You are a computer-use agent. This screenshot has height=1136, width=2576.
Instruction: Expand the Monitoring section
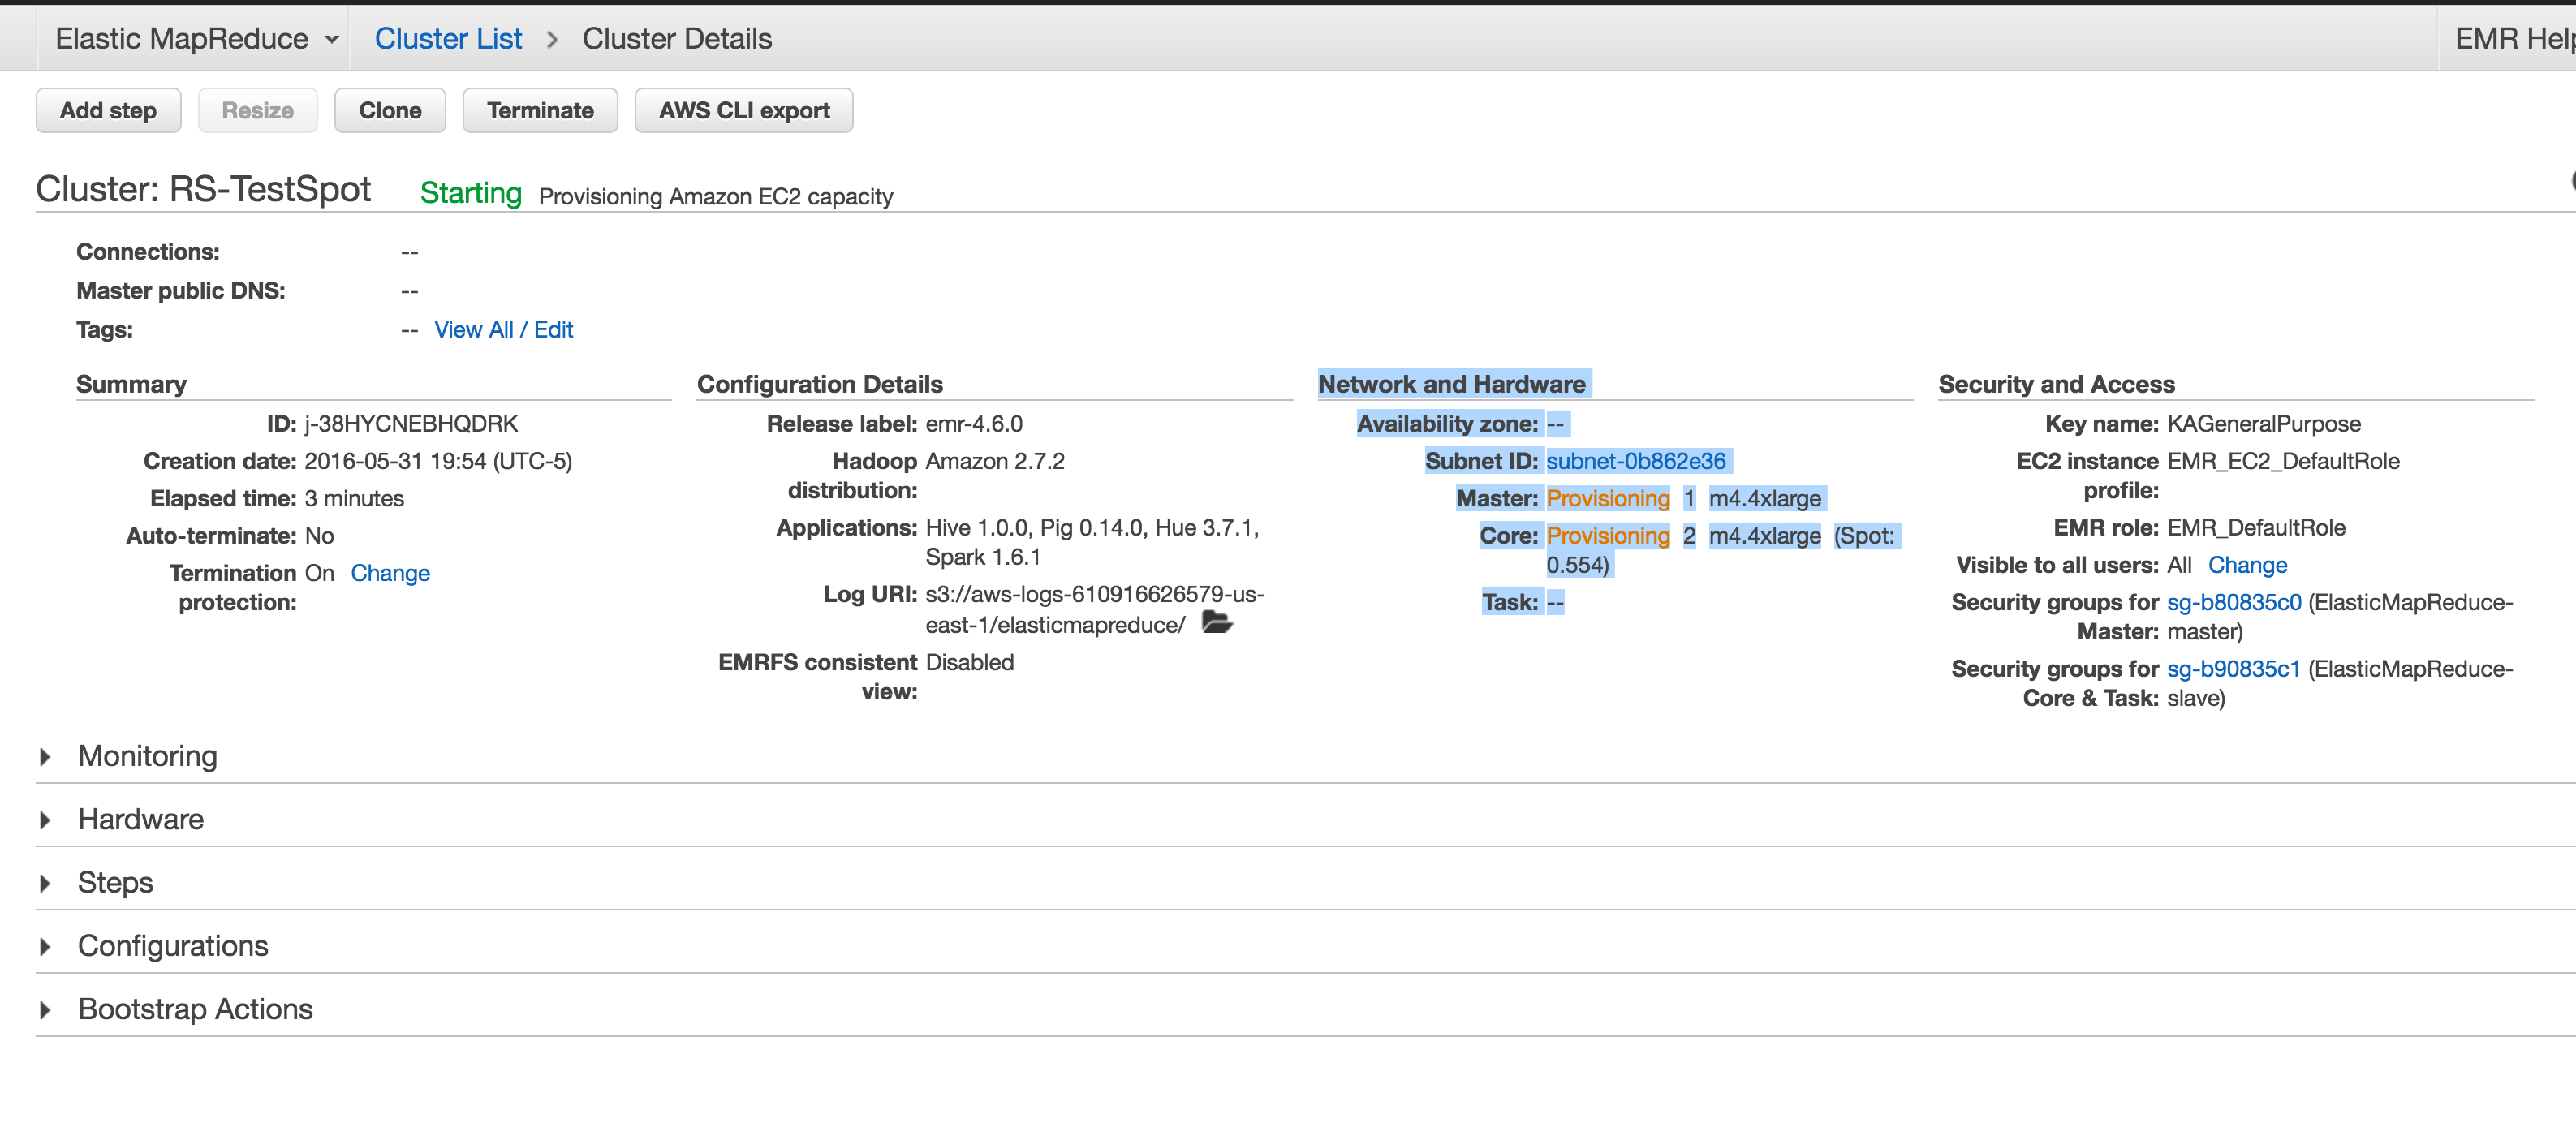pos(147,756)
